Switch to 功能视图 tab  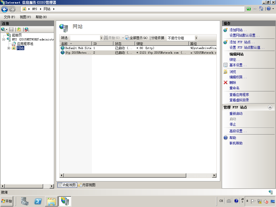(67, 185)
